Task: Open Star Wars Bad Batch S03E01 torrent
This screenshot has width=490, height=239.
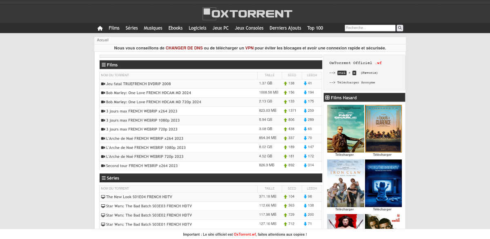Action: (149, 224)
